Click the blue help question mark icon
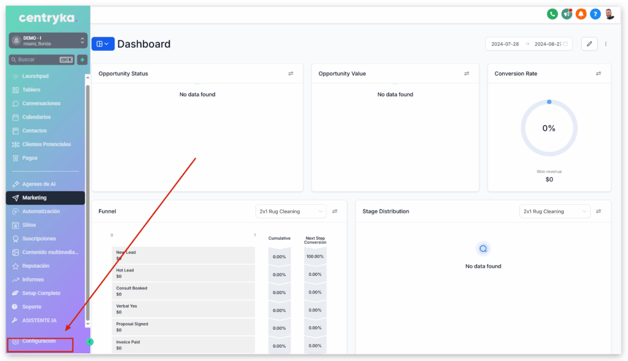Viewport: 628px width, 361px height. click(x=595, y=14)
